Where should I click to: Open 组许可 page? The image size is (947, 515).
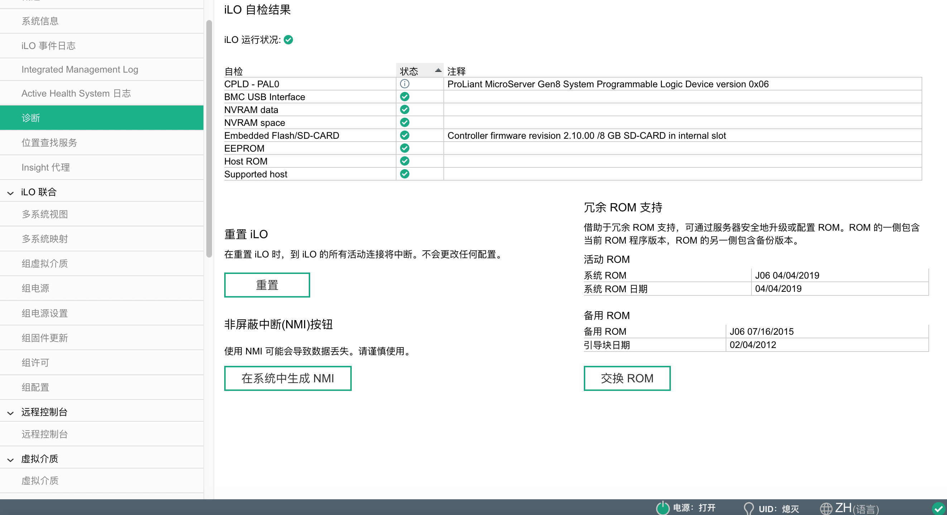point(102,363)
